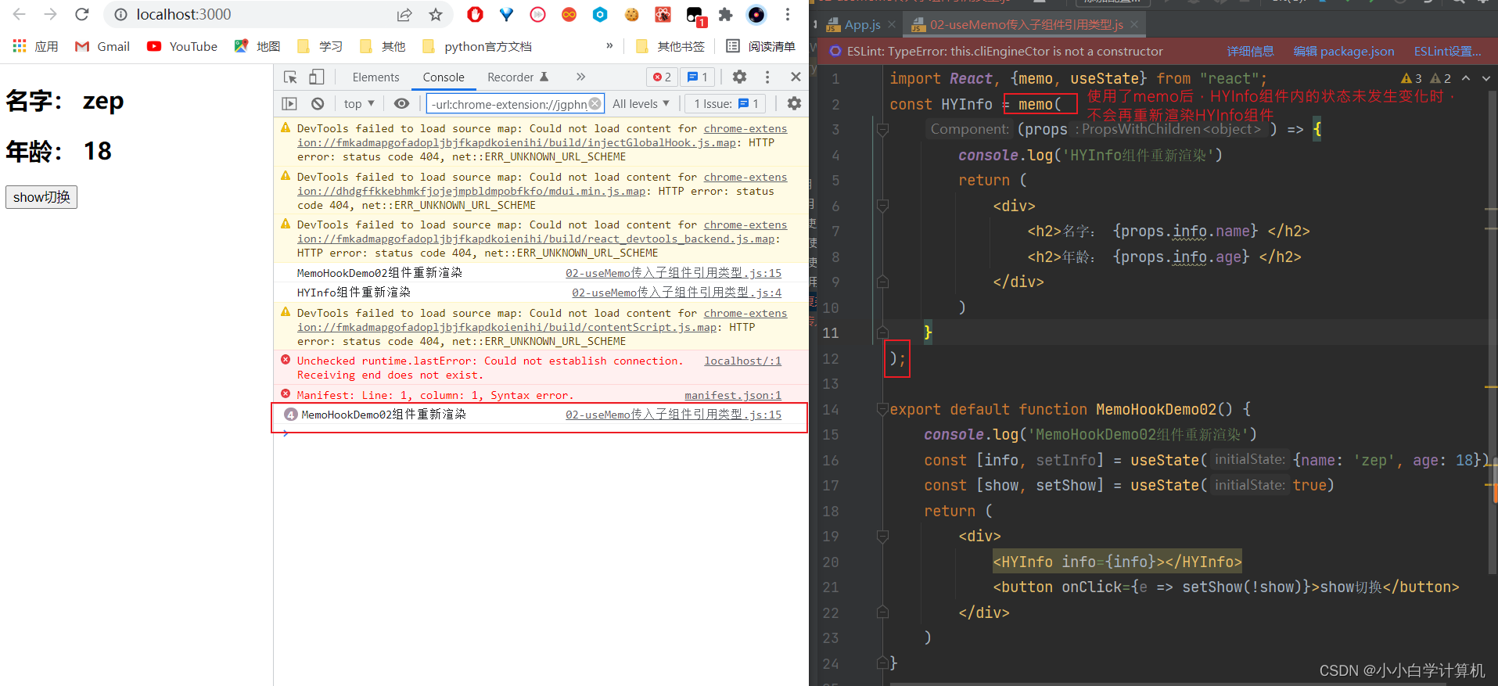
Task: Open DevTools customize three-dot menu
Action: 767,77
